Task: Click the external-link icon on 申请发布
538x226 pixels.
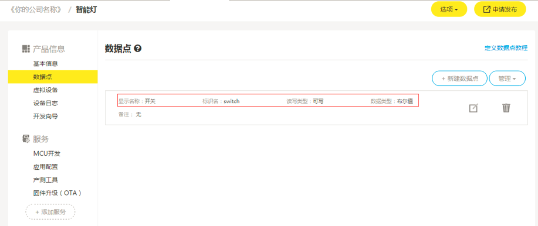Action: [x=486, y=9]
